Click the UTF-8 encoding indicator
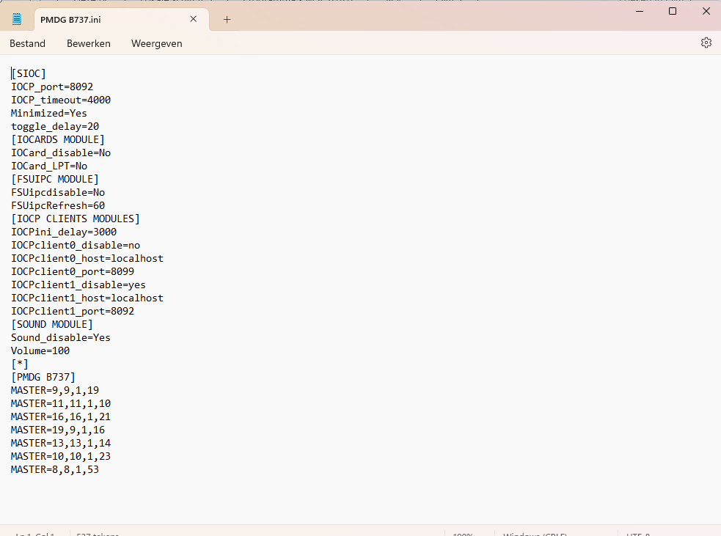Screen dimensions: 721x536 click(x=638, y=533)
